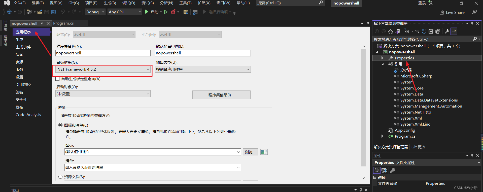
Task: Click the save all icon in toolbar
Action: point(53,12)
